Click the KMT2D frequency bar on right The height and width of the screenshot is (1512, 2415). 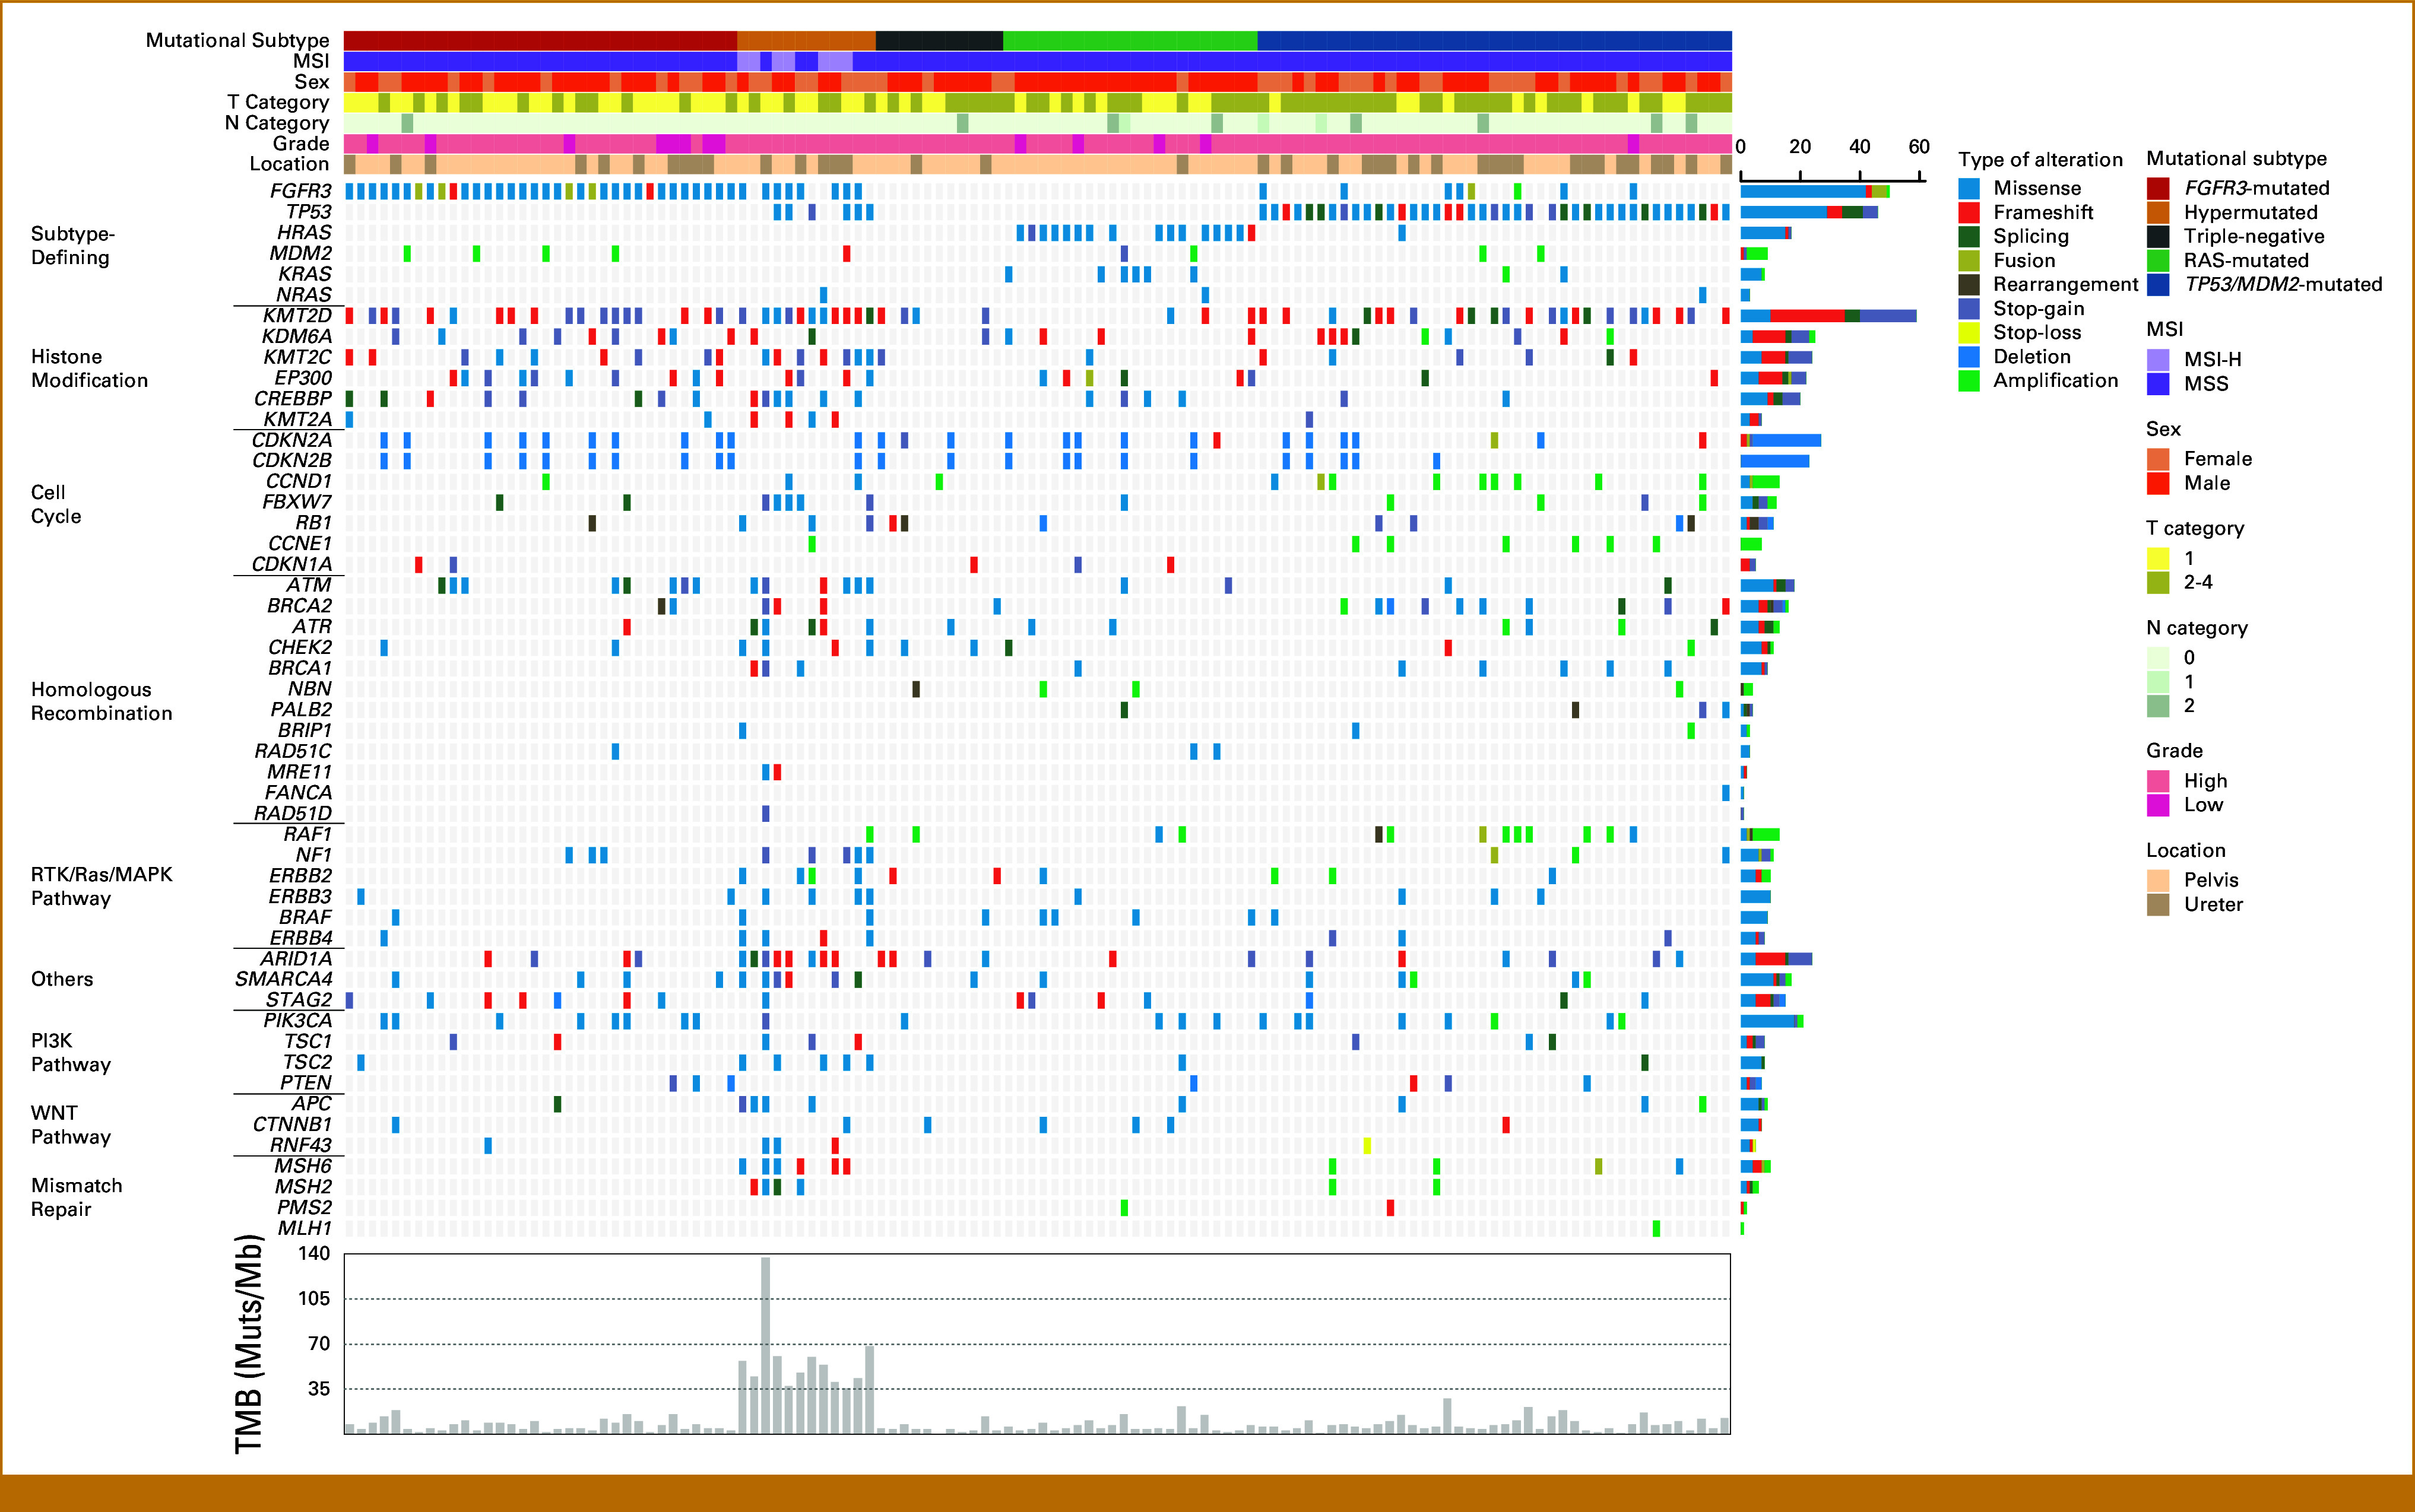click(1828, 316)
